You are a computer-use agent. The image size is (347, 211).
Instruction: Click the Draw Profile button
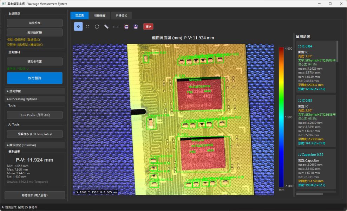tap(35, 115)
